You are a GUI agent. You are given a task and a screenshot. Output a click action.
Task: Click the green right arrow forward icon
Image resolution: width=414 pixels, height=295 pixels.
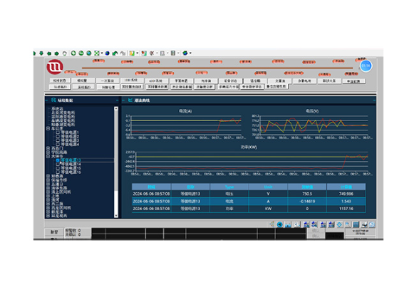pos(56,53)
